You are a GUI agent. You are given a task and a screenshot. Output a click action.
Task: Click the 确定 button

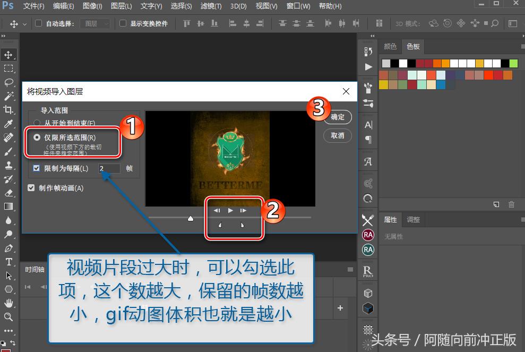[337, 117]
